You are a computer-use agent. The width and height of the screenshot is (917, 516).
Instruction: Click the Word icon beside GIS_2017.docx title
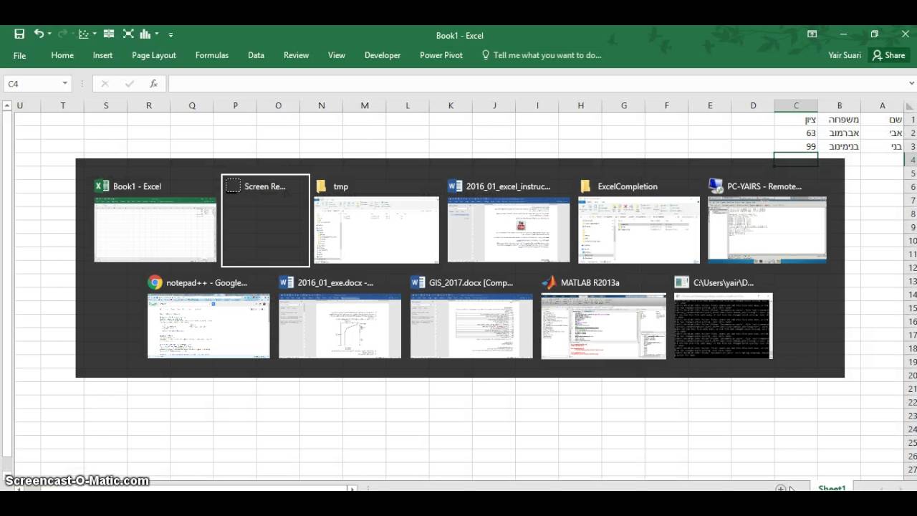tap(418, 282)
